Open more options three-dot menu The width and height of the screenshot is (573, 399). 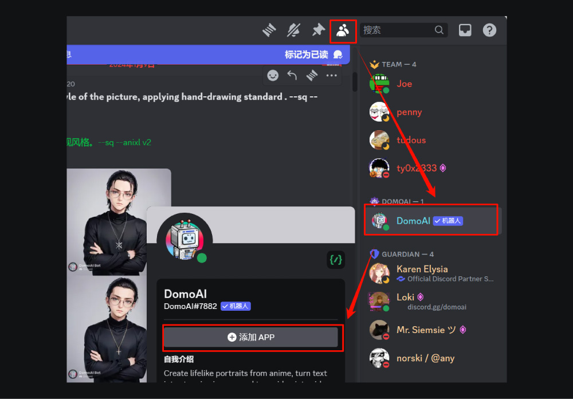coord(332,75)
